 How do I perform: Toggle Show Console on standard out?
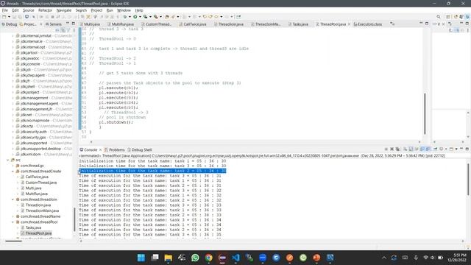click(x=422, y=149)
